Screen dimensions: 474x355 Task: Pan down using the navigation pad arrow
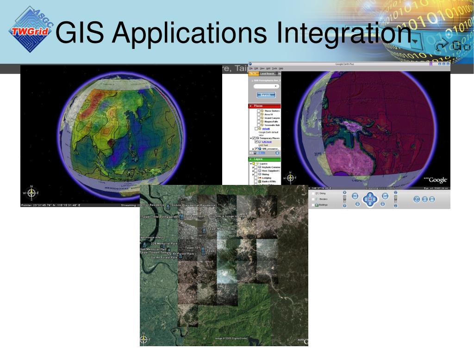[x=370, y=203]
